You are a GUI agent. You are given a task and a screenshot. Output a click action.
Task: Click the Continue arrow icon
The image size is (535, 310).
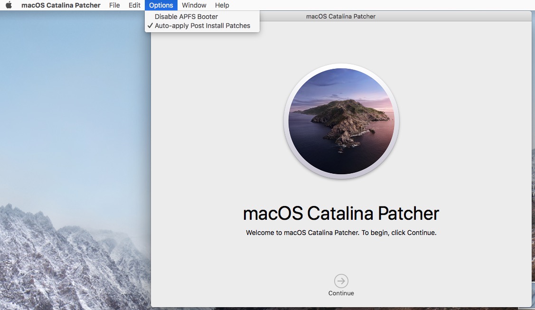341,281
